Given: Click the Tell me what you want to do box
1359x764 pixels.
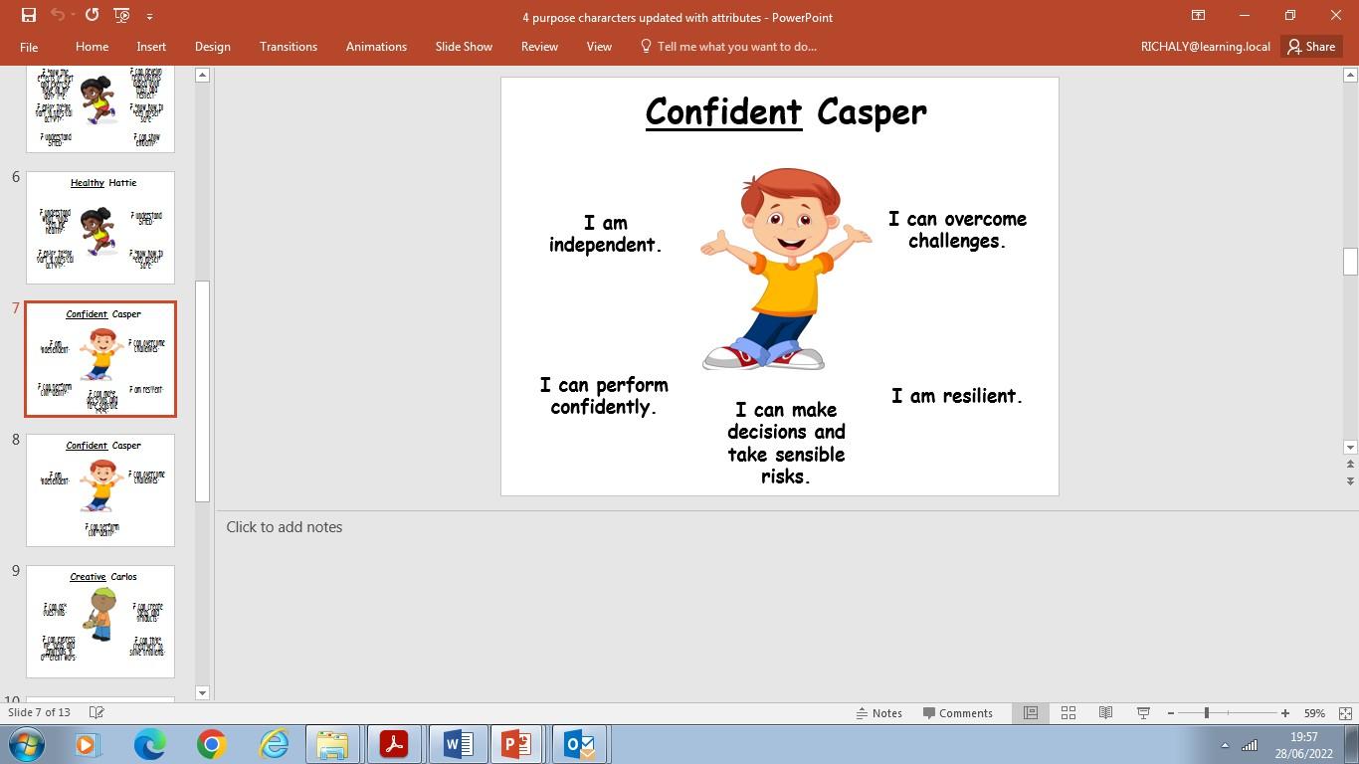Looking at the screenshot, I should coord(728,47).
